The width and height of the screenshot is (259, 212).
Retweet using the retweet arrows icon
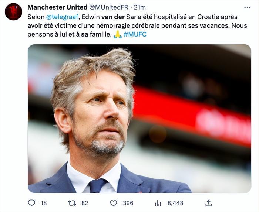[x=72, y=203]
